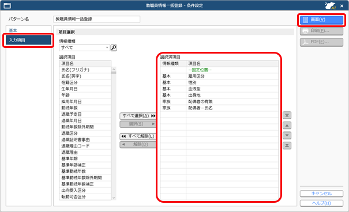Click the 画面(V) button

point(321,20)
